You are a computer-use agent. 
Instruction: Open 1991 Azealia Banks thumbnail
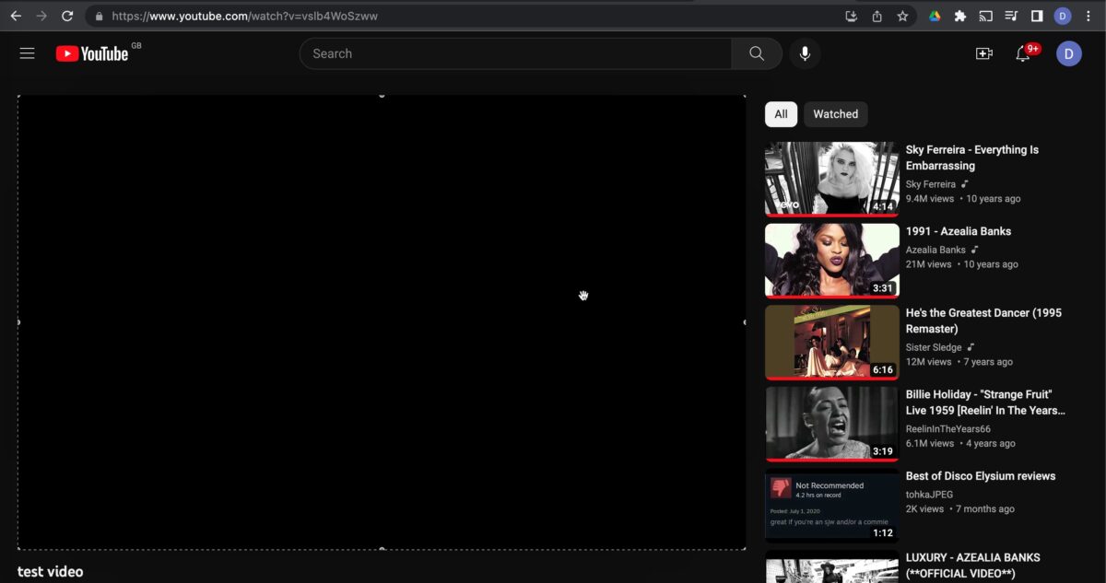pyautogui.click(x=832, y=261)
